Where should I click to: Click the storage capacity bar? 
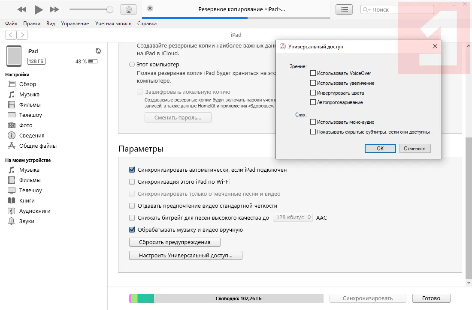226,298
